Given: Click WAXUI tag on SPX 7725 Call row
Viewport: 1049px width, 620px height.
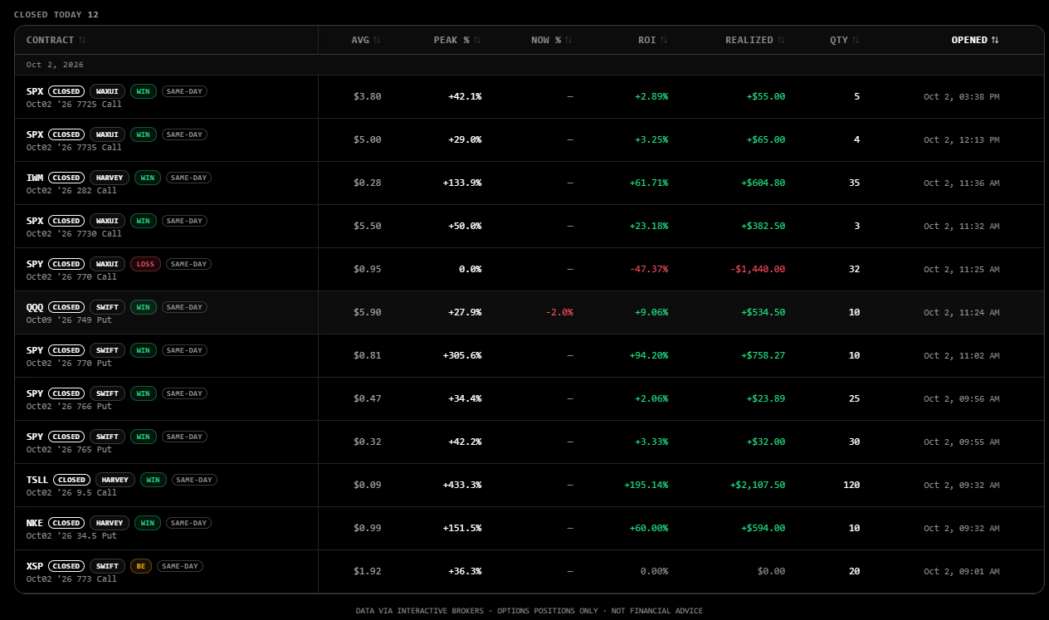Looking at the screenshot, I should pos(107,91).
